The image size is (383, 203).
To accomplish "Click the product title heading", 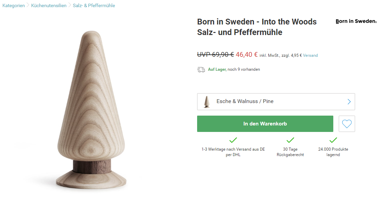I will [x=257, y=27].
